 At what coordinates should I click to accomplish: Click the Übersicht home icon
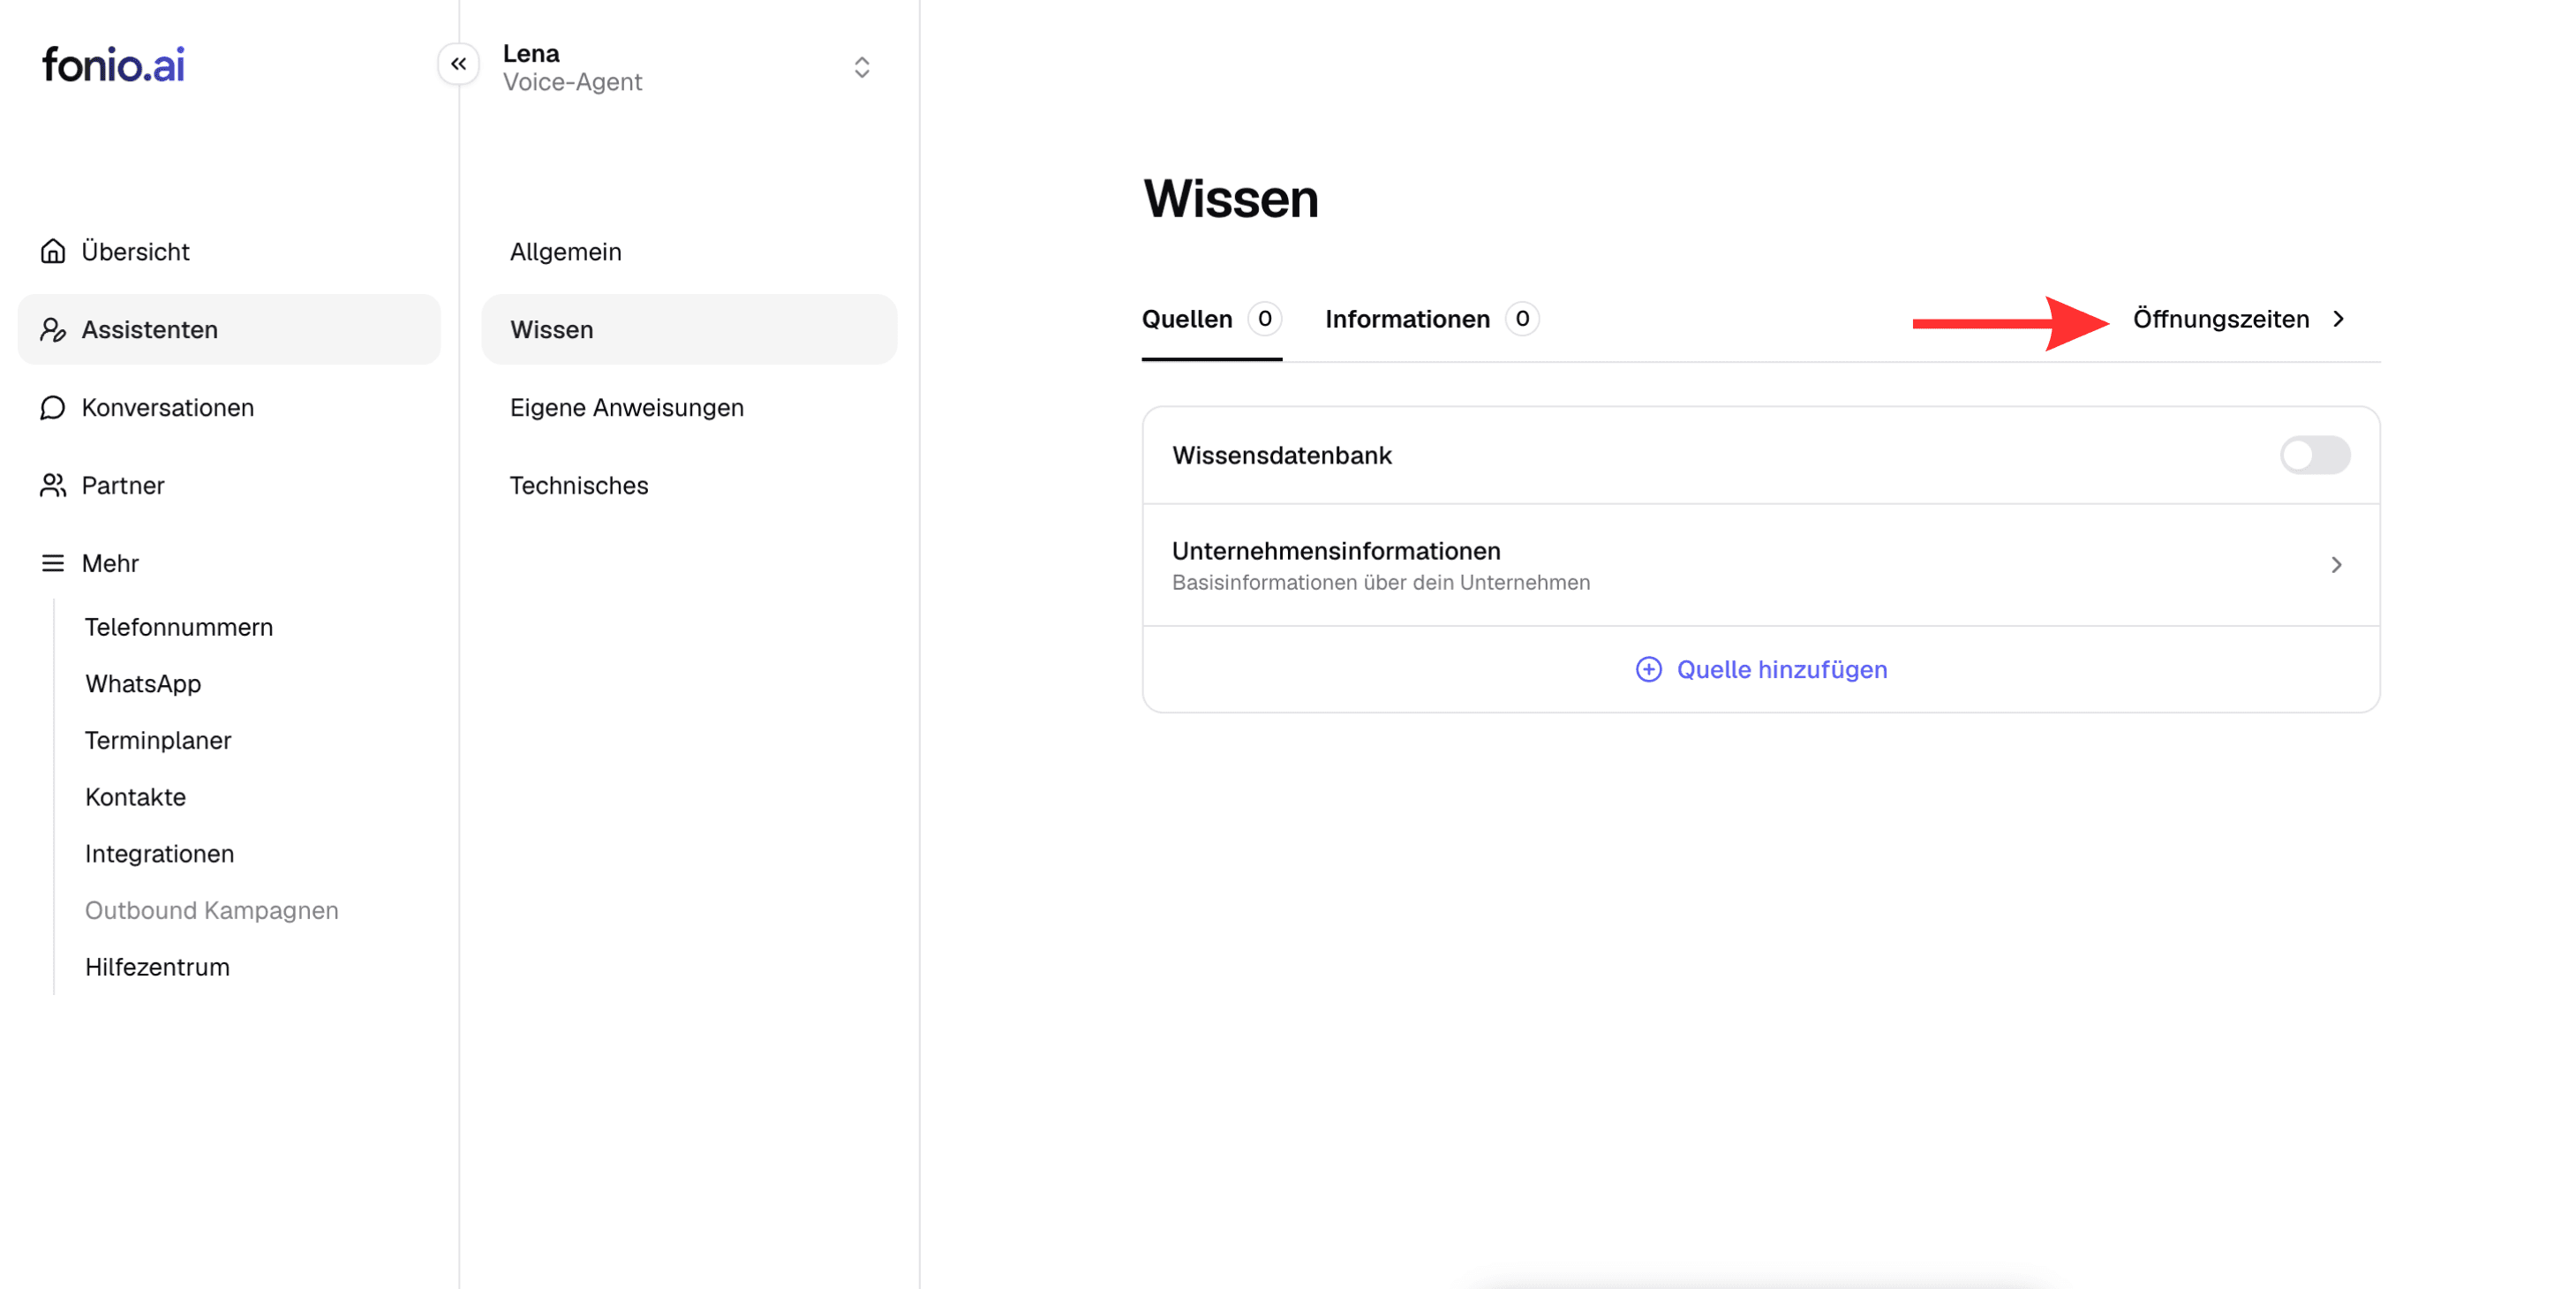click(x=52, y=251)
